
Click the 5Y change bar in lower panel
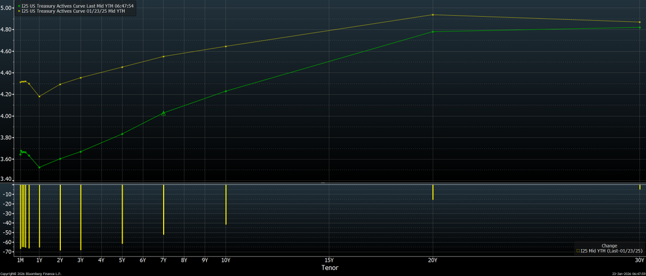122,214
